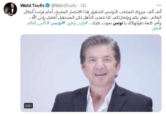166x116 pixels.
Task: Open Walid Toufic's round profile avatar
Action: pos(10,9)
